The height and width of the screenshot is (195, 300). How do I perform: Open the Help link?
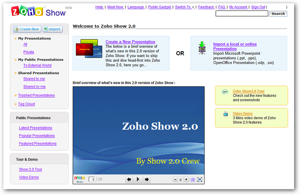point(99,7)
